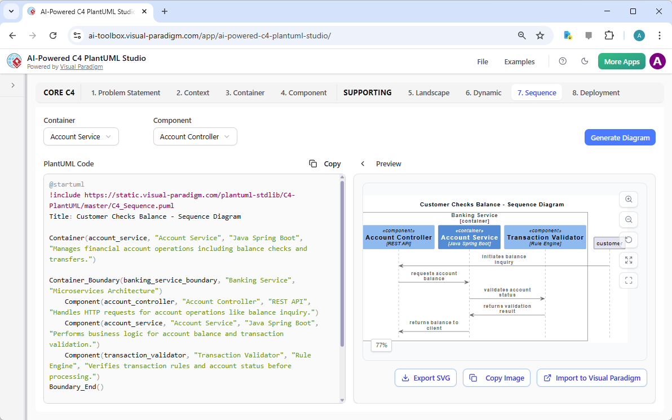Image resolution: width=672 pixels, height=420 pixels.
Task: Zoom in on the preview diagram
Action: 628,199
